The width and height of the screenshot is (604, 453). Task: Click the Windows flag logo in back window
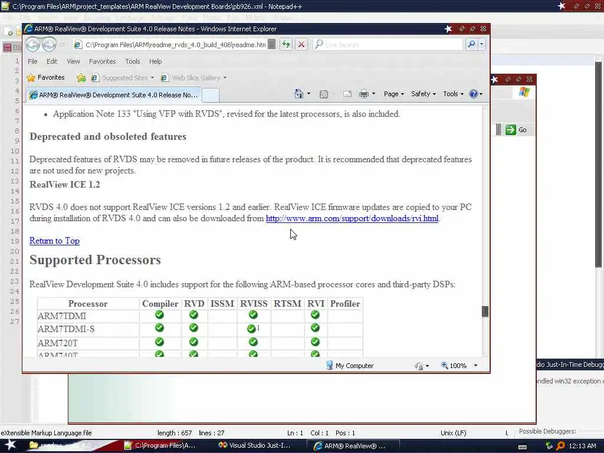point(524,91)
